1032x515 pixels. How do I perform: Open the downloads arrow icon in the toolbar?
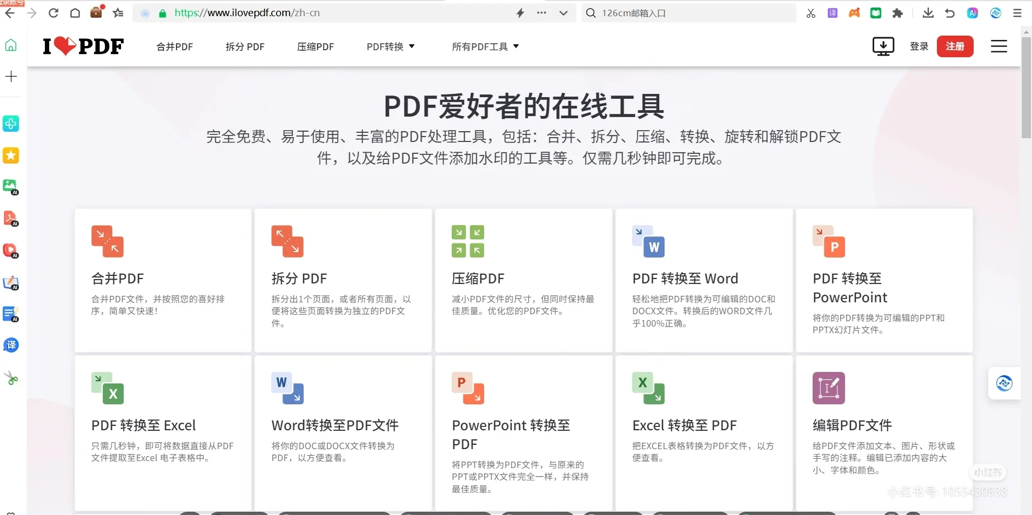[928, 12]
